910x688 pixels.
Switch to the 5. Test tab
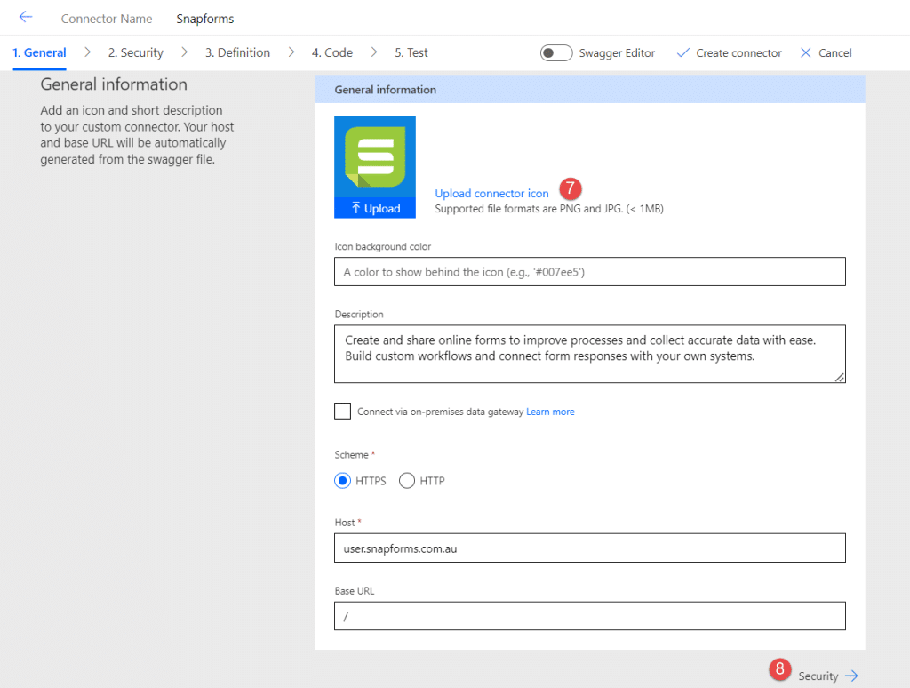[411, 52]
